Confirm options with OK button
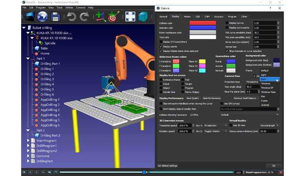The width and height of the screenshot is (305, 176). (x=274, y=166)
